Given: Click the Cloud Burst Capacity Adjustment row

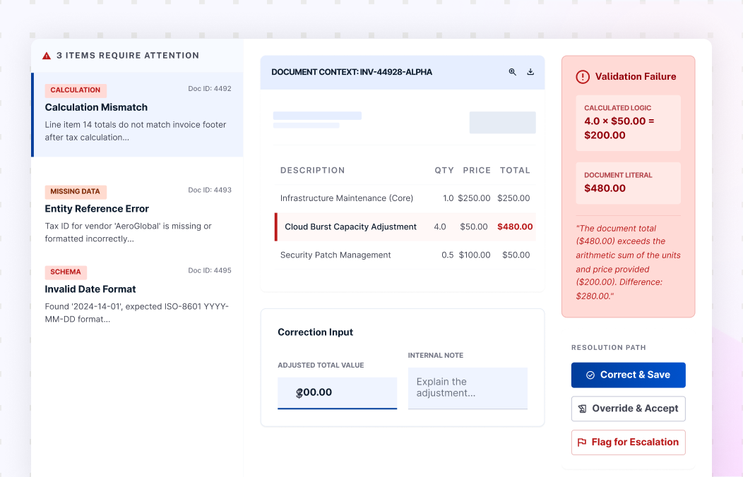Looking at the screenshot, I should click(405, 227).
